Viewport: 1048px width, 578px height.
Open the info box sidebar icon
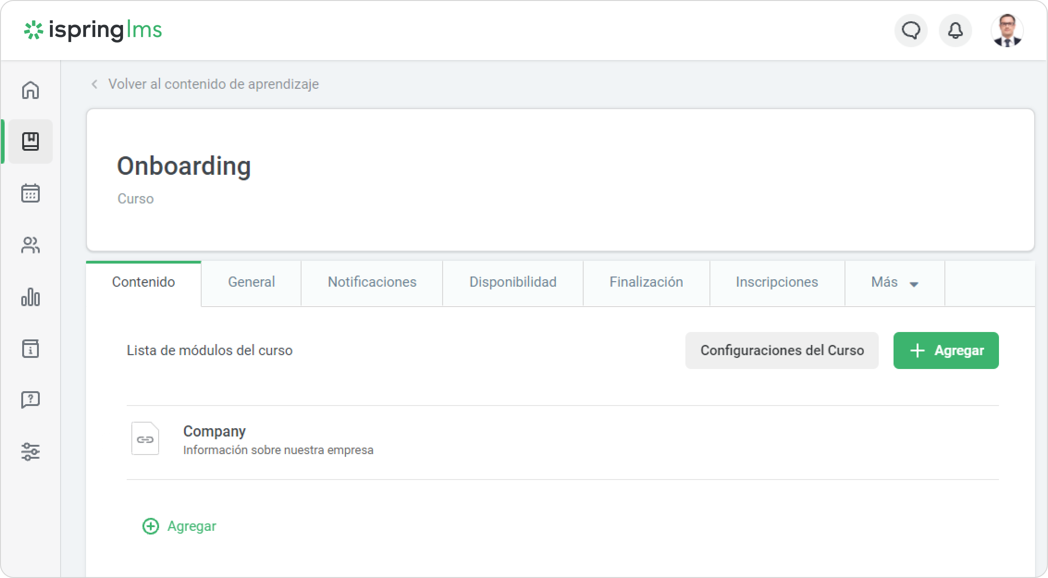tap(31, 349)
